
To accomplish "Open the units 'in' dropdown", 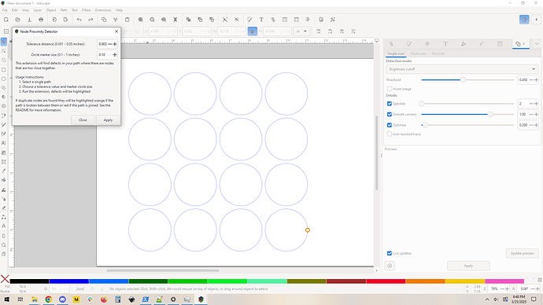I will tap(301, 31).
